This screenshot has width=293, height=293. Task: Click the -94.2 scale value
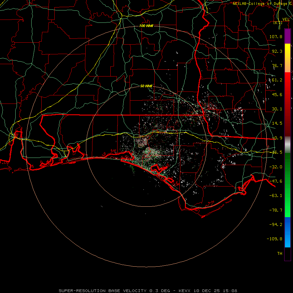pyautogui.click(x=276, y=225)
